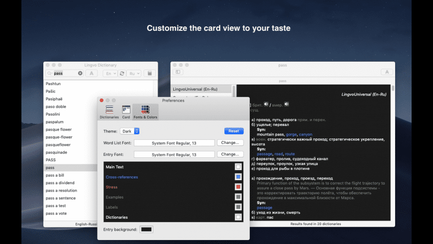
Task: Click the blue Reset button
Action: tap(234, 131)
